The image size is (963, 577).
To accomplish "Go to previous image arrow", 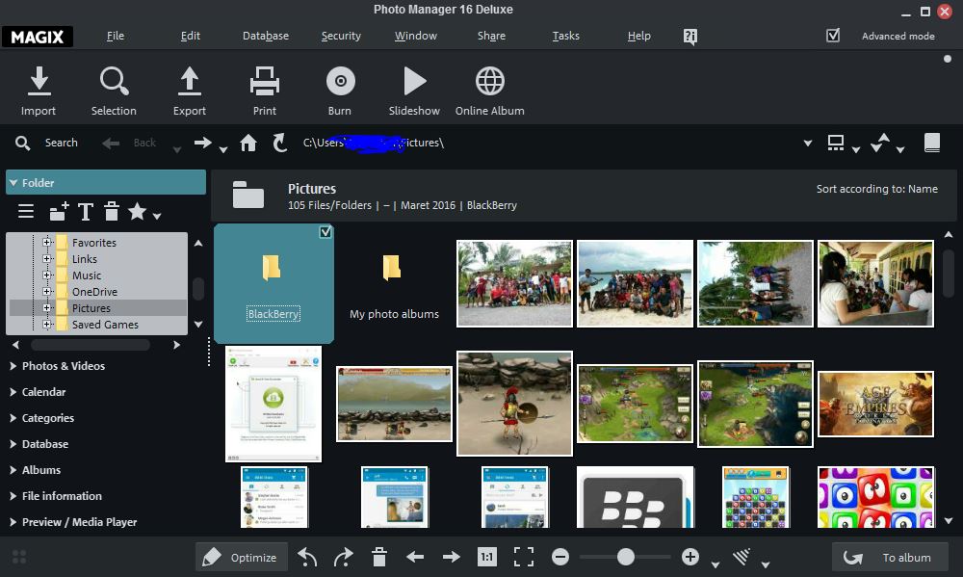I will pyautogui.click(x=415, y=558).
